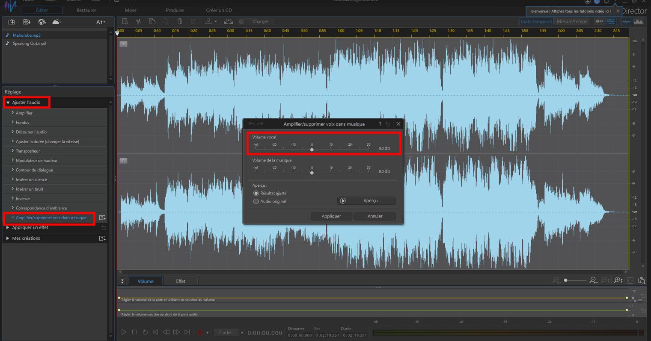
Task: Switch to the spectral frequency view icon
Action: [639, 21]
